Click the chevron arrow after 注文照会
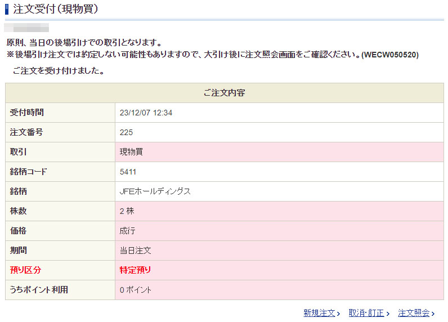 [x=433, y=314]
